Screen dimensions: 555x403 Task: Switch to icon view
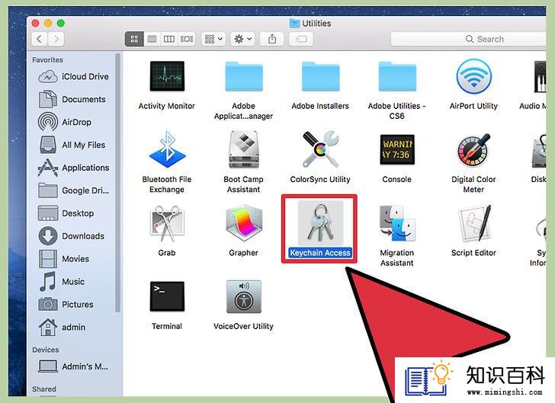coord(134,39)
